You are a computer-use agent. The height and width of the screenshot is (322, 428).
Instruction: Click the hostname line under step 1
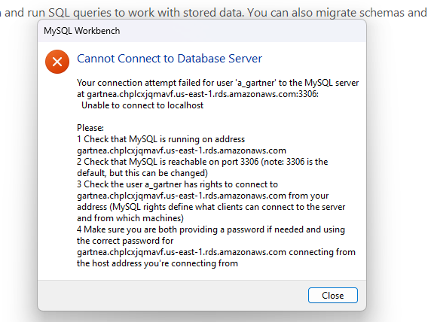click(182, 150)
